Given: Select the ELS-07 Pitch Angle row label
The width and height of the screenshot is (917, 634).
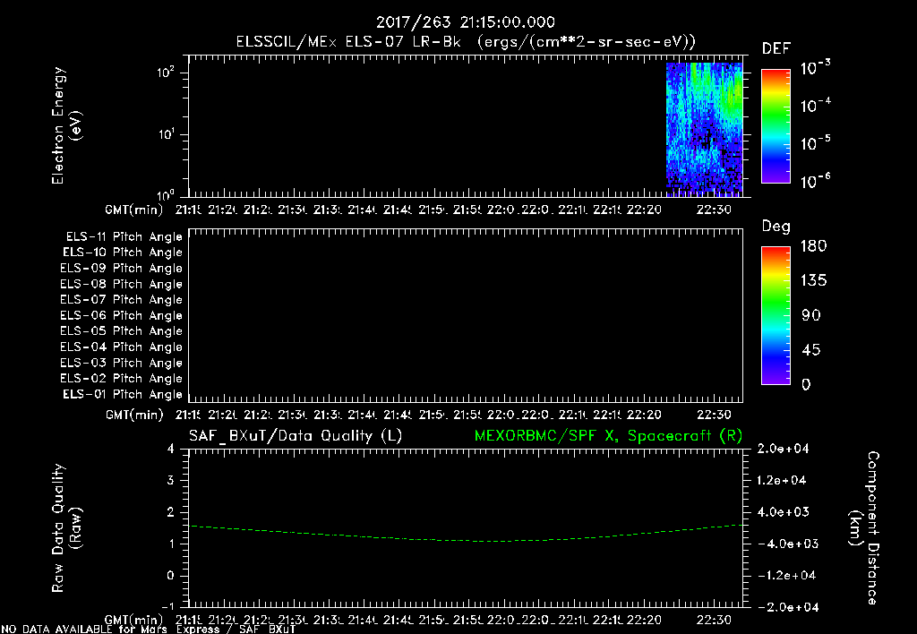Looking at the screenshot, I should [122, 299].
